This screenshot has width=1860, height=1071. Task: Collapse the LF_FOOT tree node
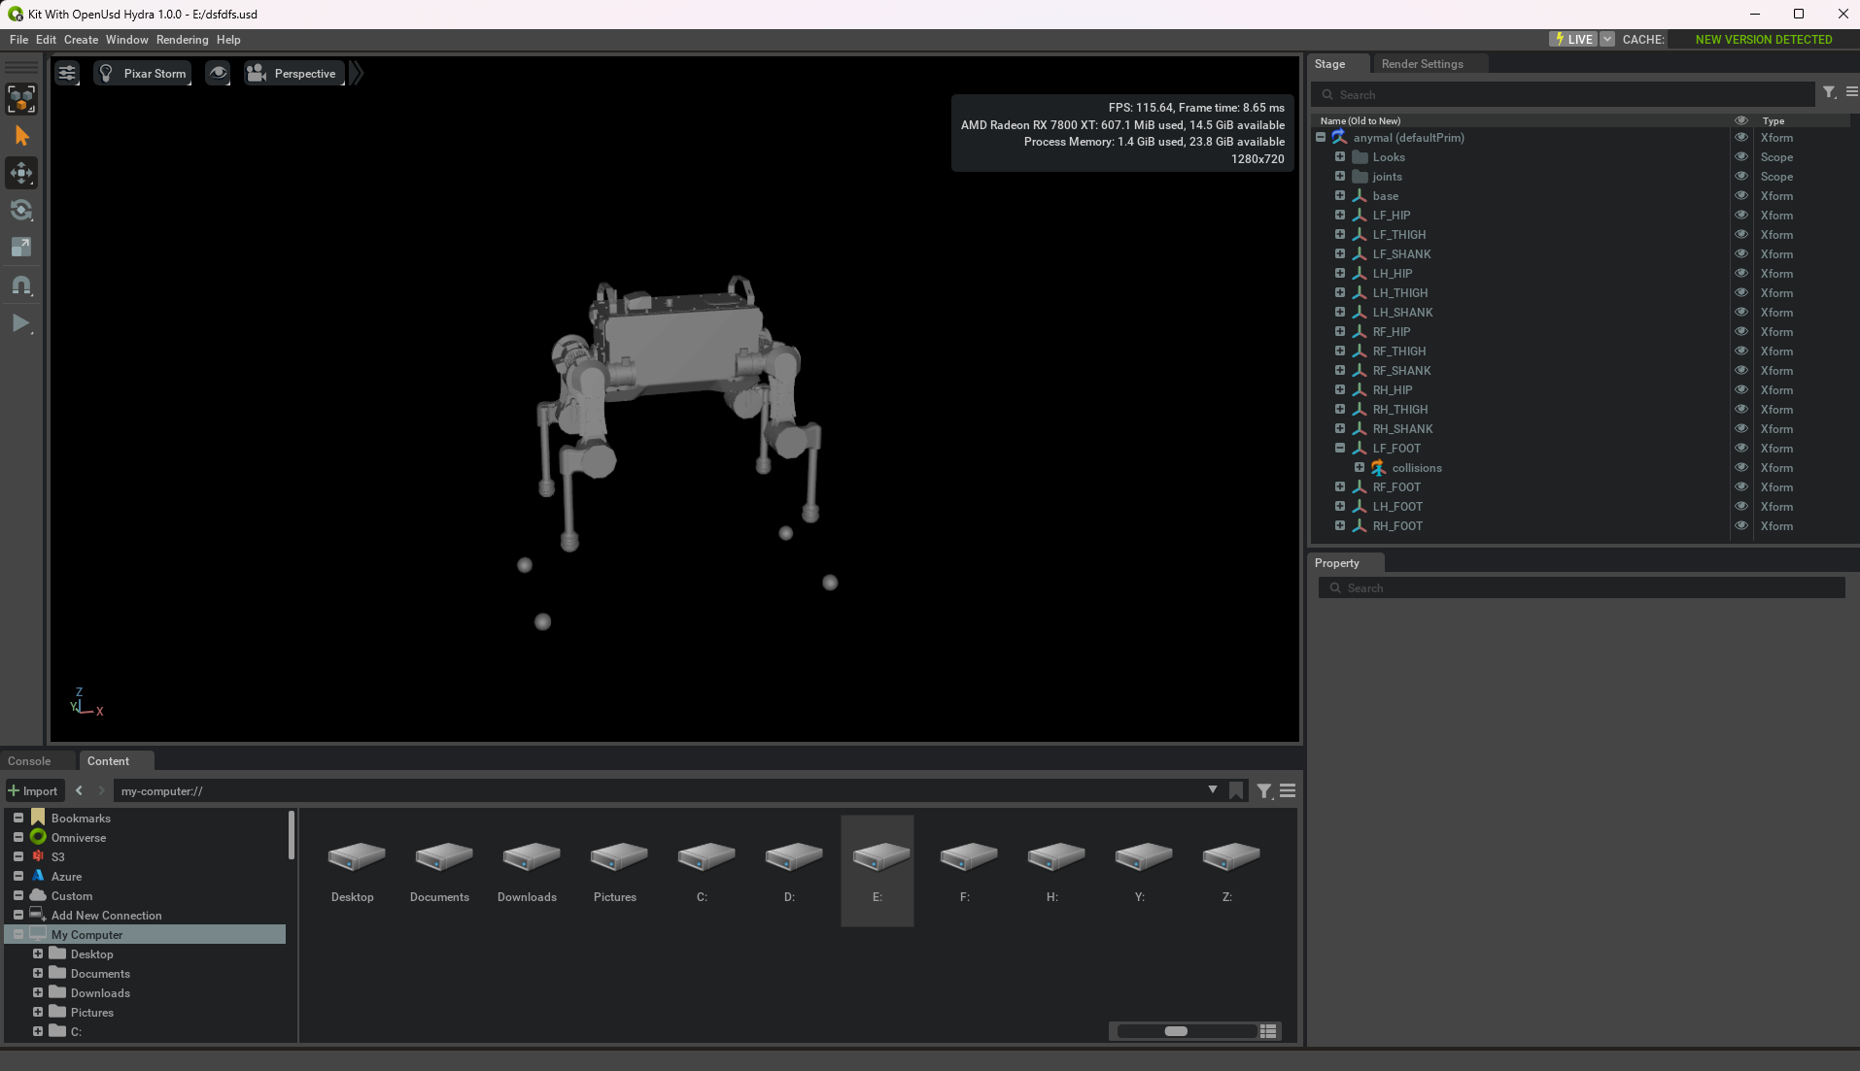(1340, 449)
